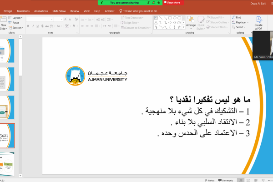Open the Bullets dropdown arrow
The image size is (273, 182).
86,19
